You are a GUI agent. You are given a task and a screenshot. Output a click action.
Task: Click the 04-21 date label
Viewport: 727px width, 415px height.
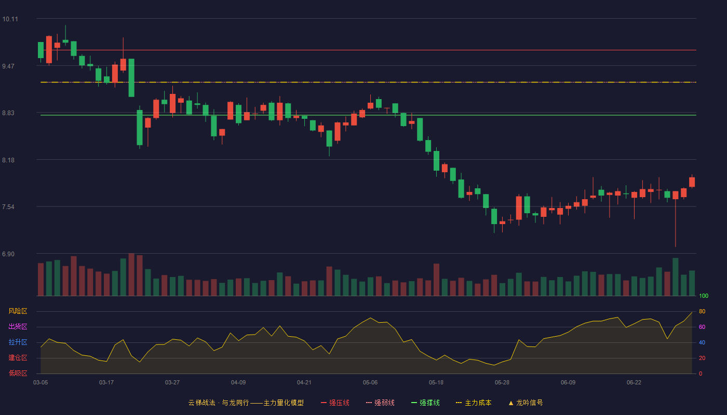tap(304, 382)
